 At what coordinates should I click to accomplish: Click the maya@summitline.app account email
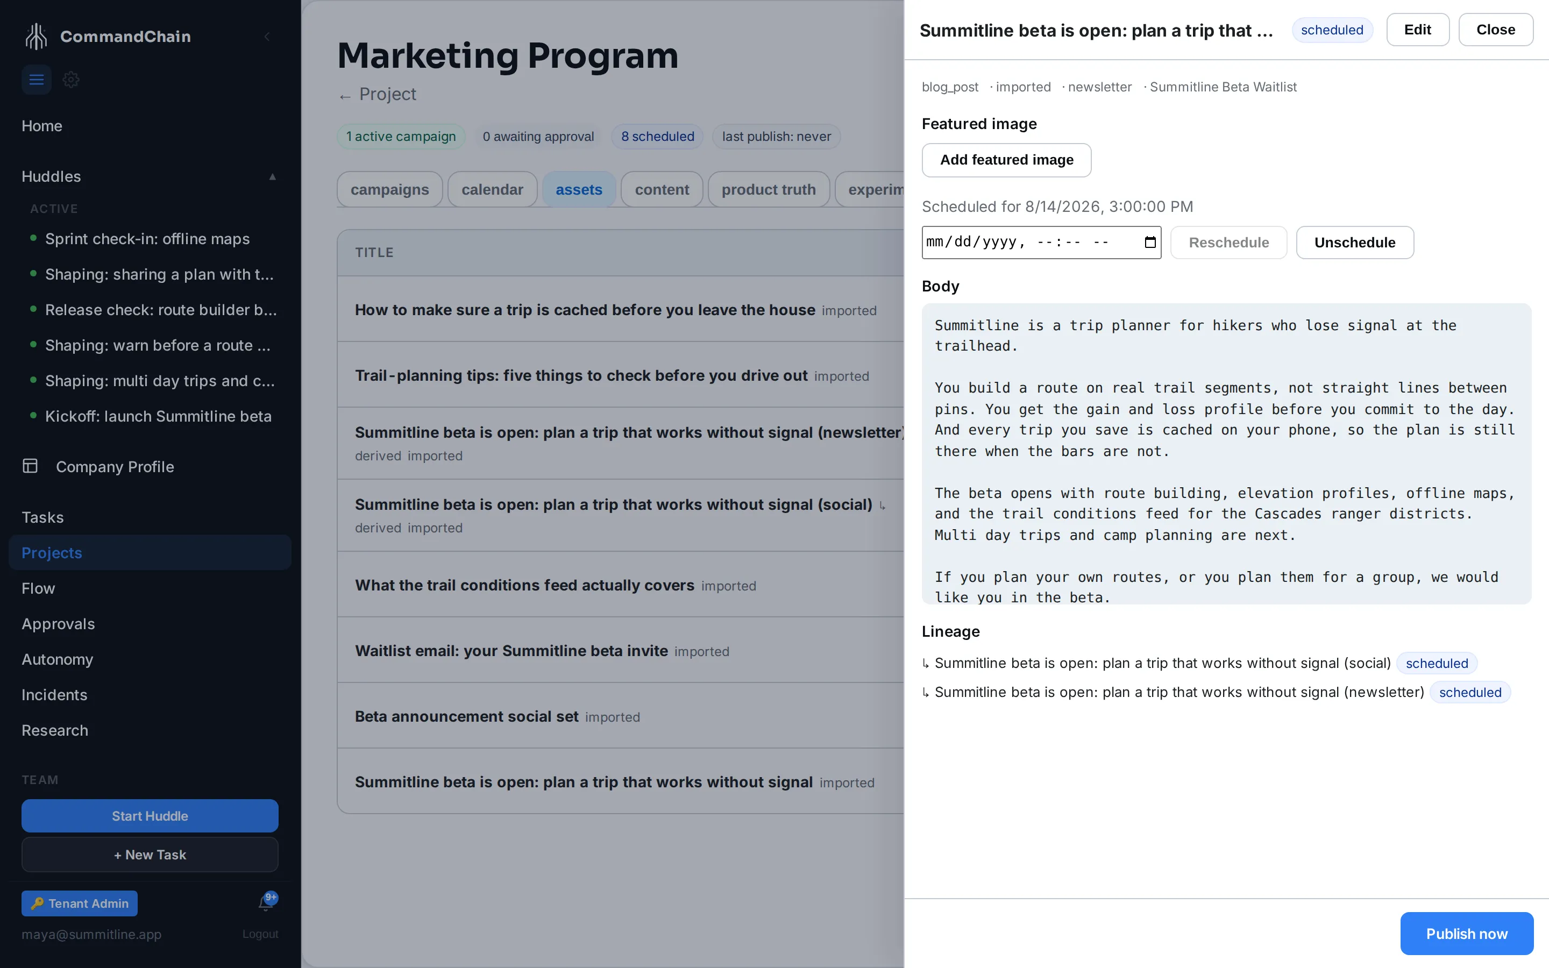click(91, 934)
